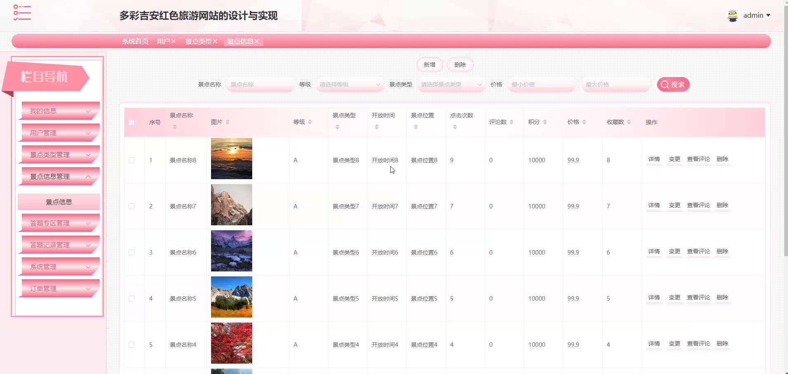Image resolution: width=788 pixels, height=374 pixels.
Task: Sort by the 景点类型 column sort icon
Action: (338, 127)
